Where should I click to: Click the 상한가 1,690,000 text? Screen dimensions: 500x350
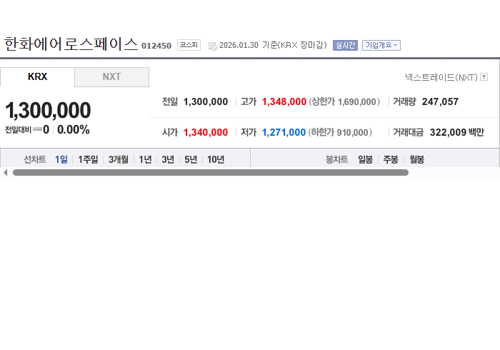(344, 101)
